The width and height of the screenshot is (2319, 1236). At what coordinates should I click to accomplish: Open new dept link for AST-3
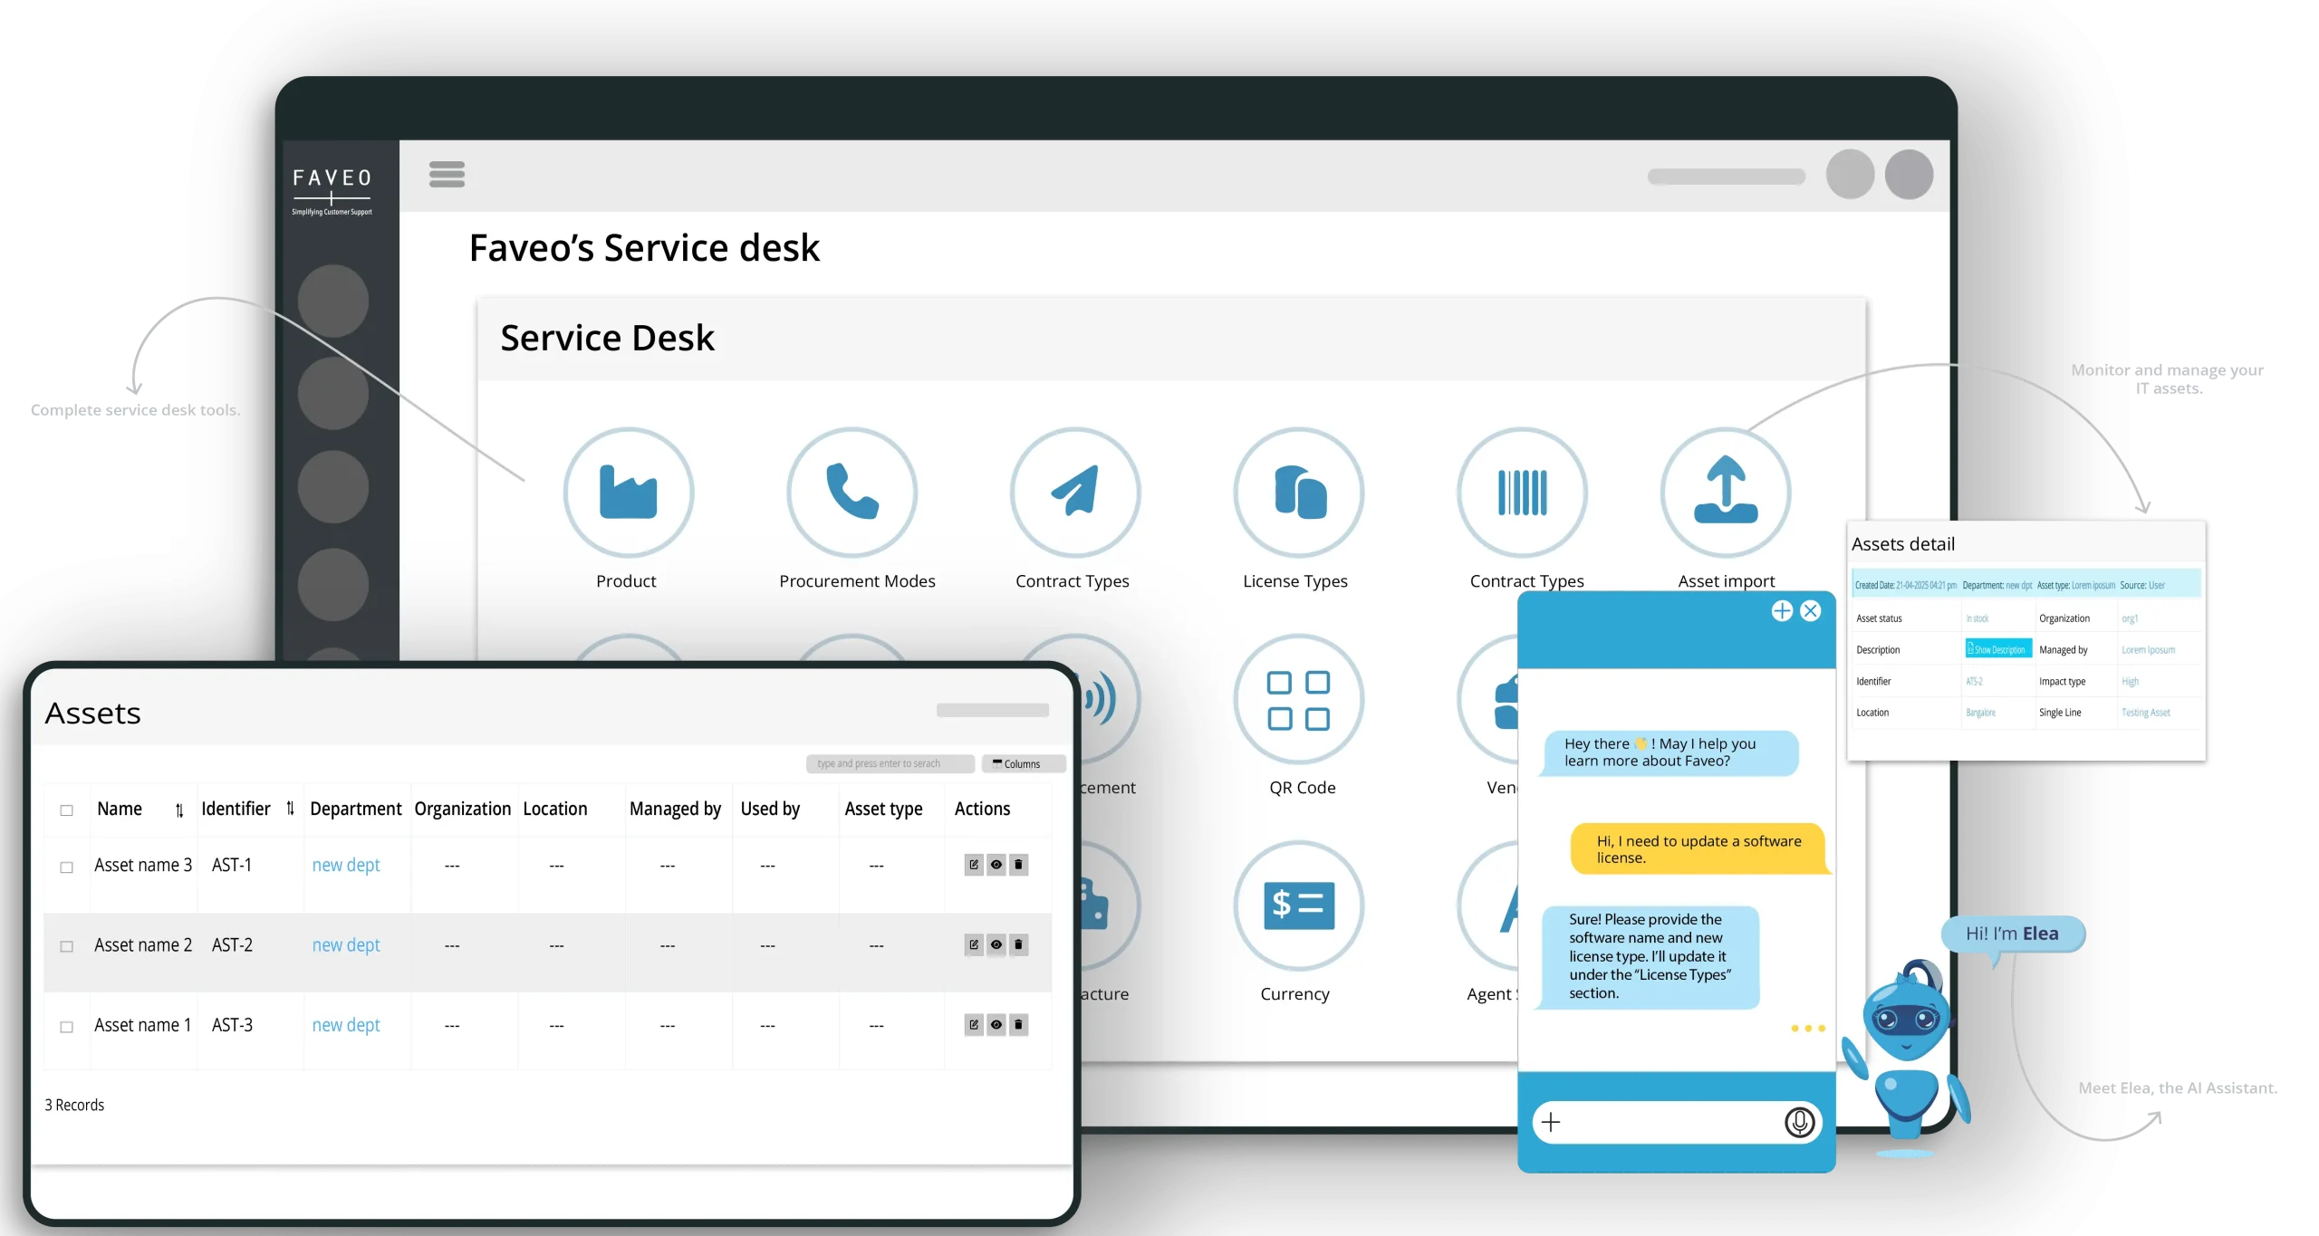346,1024
